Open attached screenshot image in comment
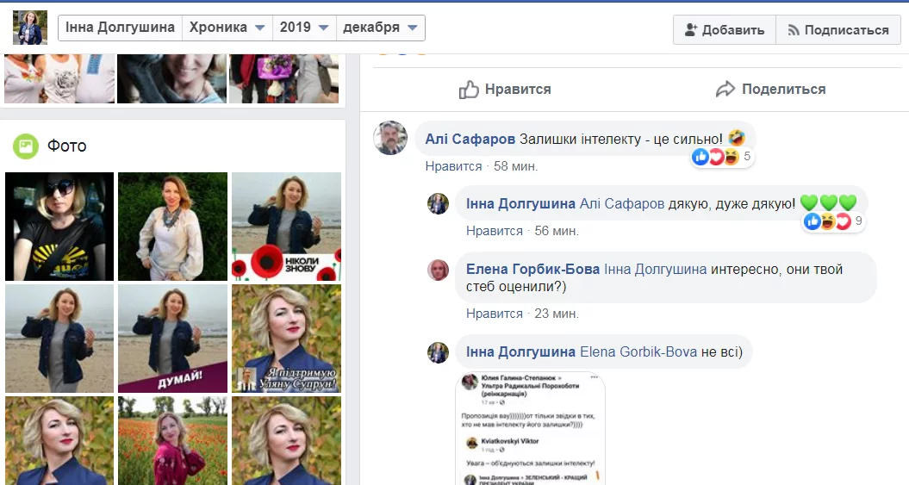The height and width of the screenshot is (485, 909). [531, 429]
